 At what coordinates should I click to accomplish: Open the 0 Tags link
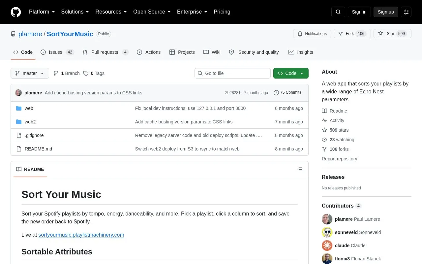(94, 73)
